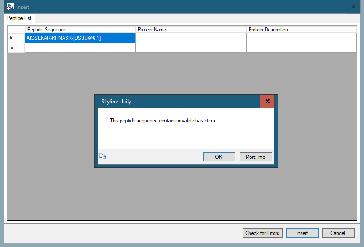Click the Peptide Sequence column header
364x247 pixels.
click(x=80, y=30)
